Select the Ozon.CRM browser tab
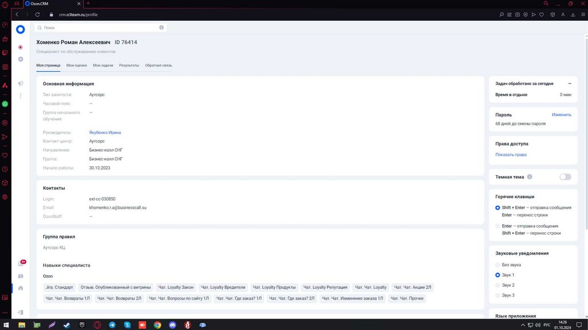 [52, 4]
